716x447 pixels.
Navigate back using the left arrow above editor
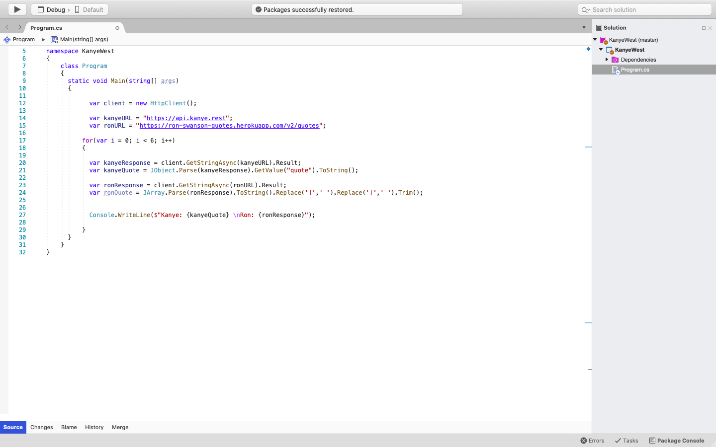[x=6, y=28]
